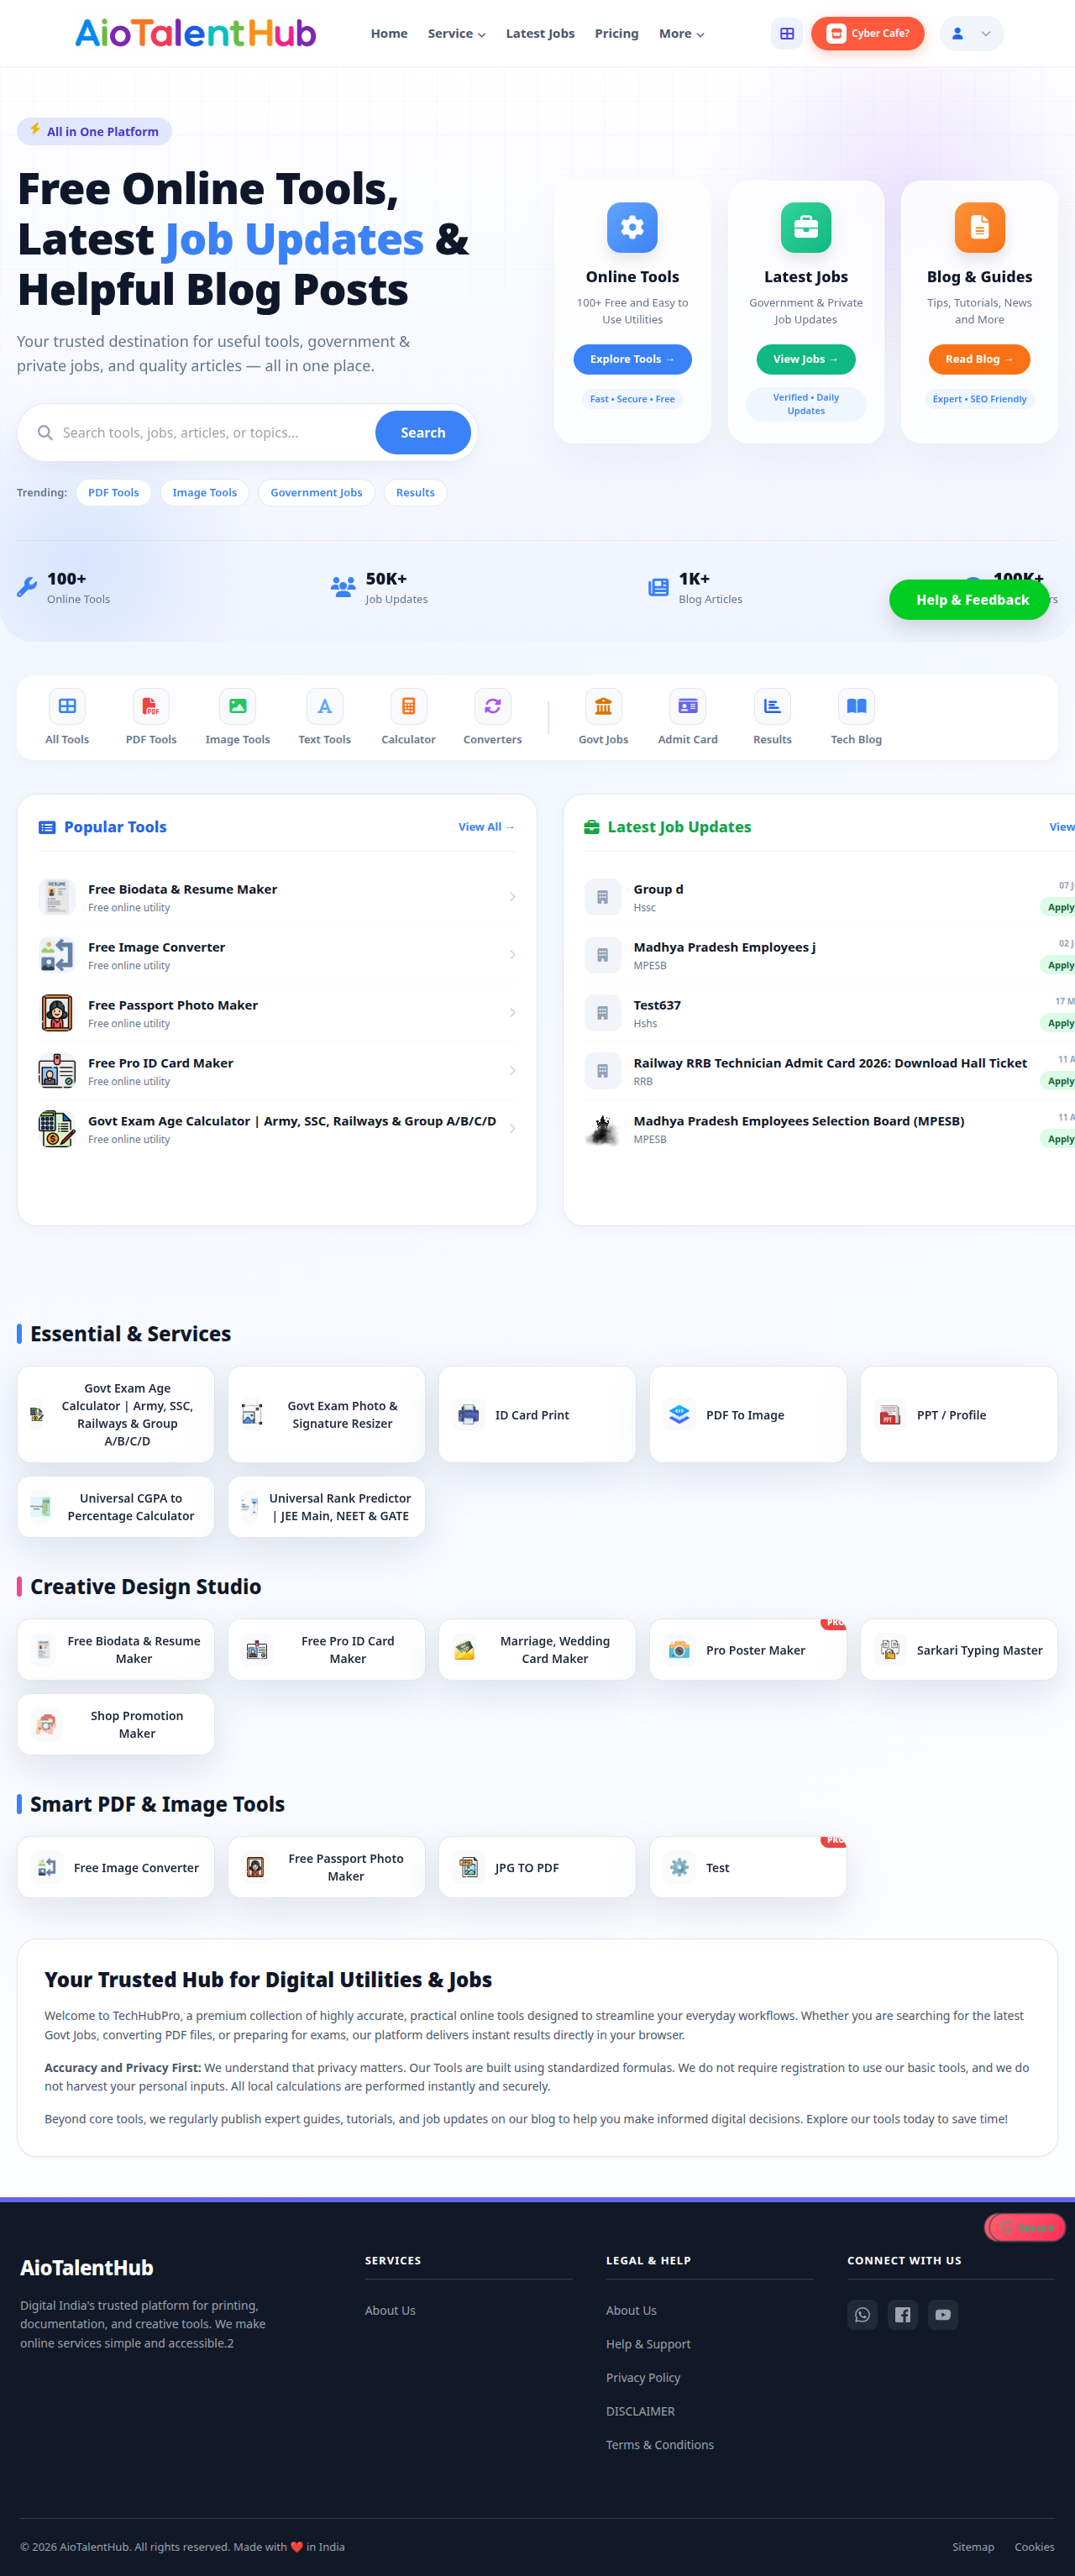Click the Sitemap footer link
The width and height of the screenshot is (1075, 2576).
(x=972, y=2547)
